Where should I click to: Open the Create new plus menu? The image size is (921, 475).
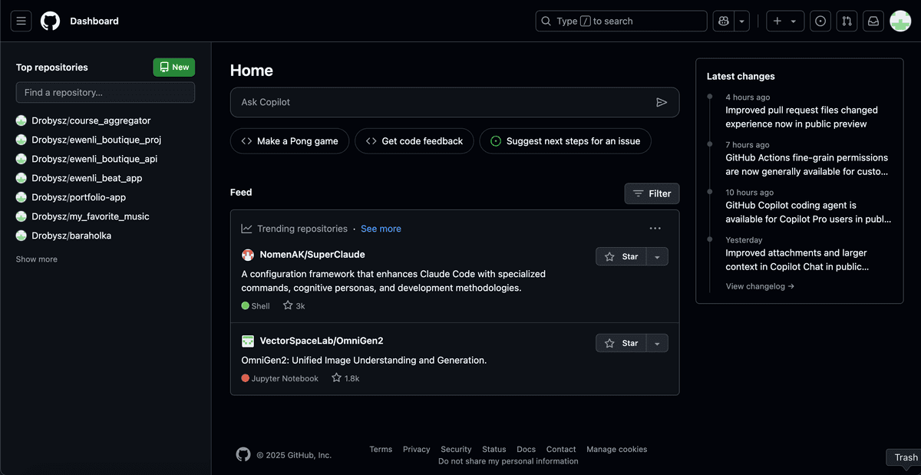point(785,21)
